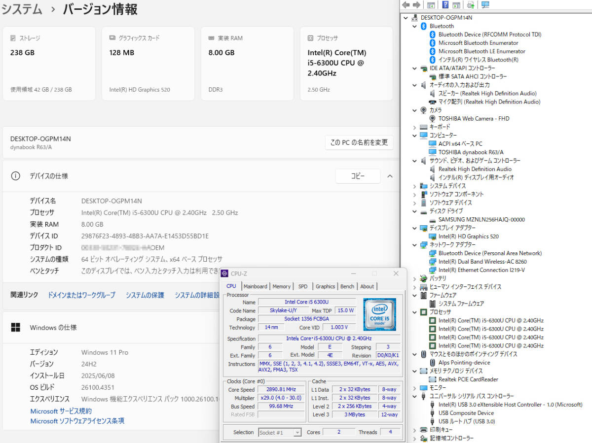Collapse the デバイスの仕様 section chevron
Image resolution: width=592 pixels, height=443 pixels.
[390, 176]
